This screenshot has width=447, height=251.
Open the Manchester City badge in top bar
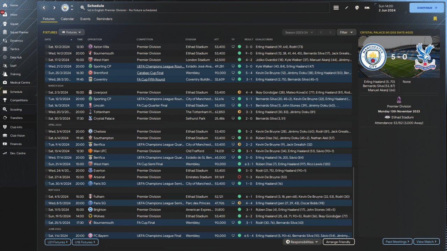[65, 8]
